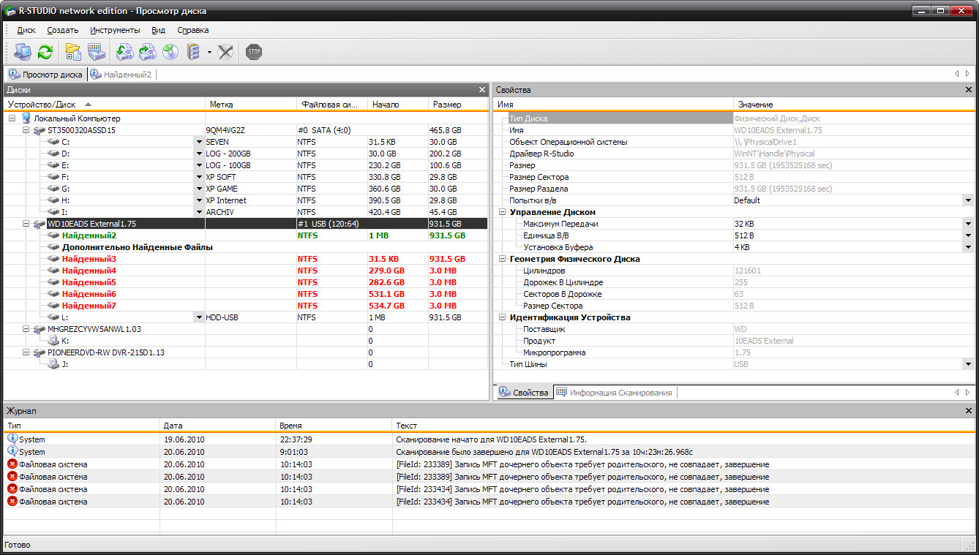Open the dropdown arrow next to Create Virtual RAID
This screenshot has height=555, width=979.
click(209, 52)
